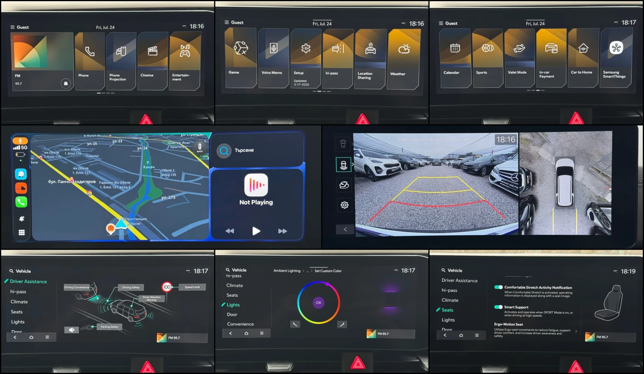The image size is (644, 374).
Task: Open the Guest menu on Phone home screen
Action: (x=20, y=27)
